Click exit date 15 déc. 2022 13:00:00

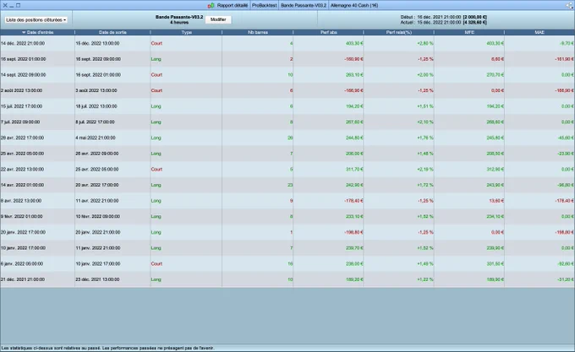97,44
